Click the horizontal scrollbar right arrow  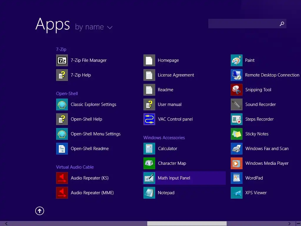pyautogui.click(x=289, y=224)
